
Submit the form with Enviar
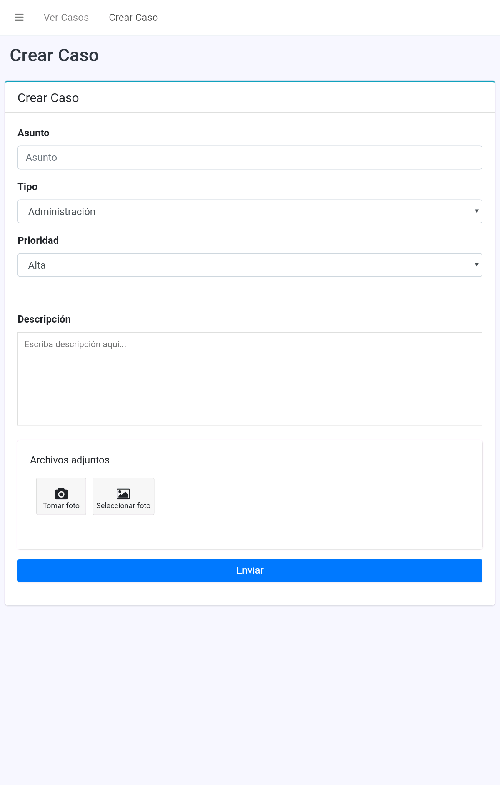(x=250, y=570)
